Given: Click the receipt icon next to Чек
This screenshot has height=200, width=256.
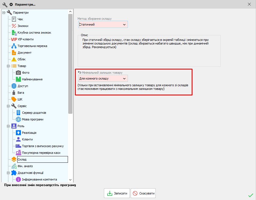Looking at the screenshot, I should [x=14, y=19].
